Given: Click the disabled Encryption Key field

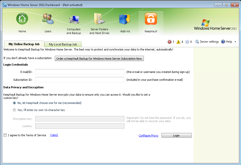Looking at the screenshot, I should (80, 119).
